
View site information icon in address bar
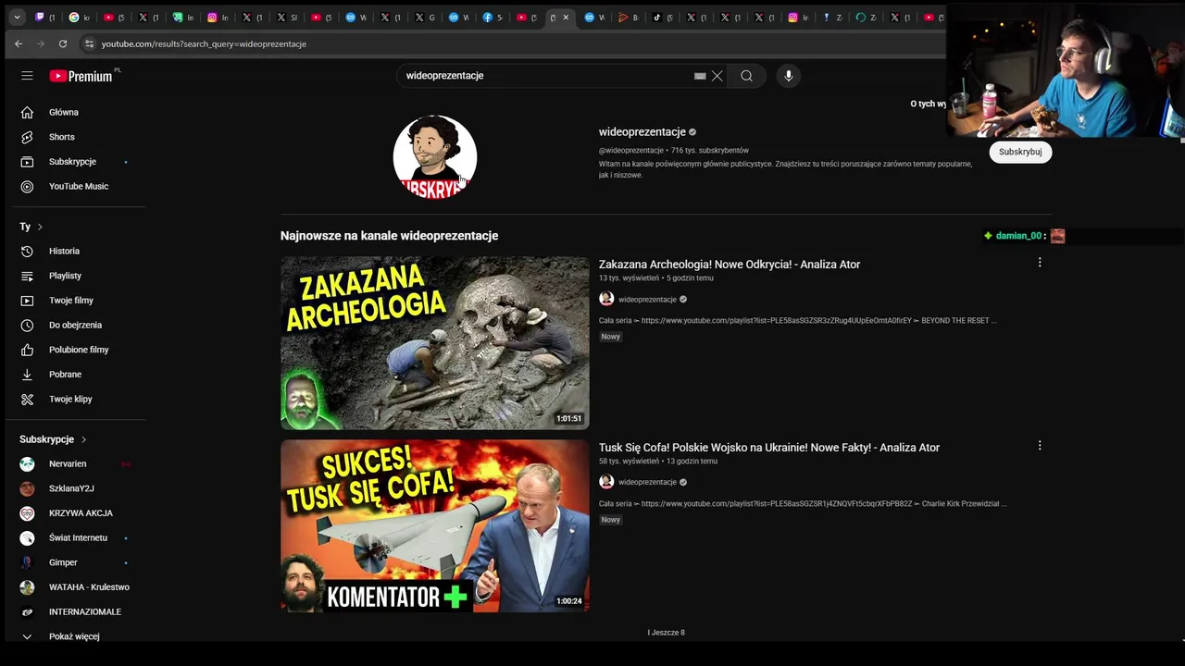pos(89,43)
